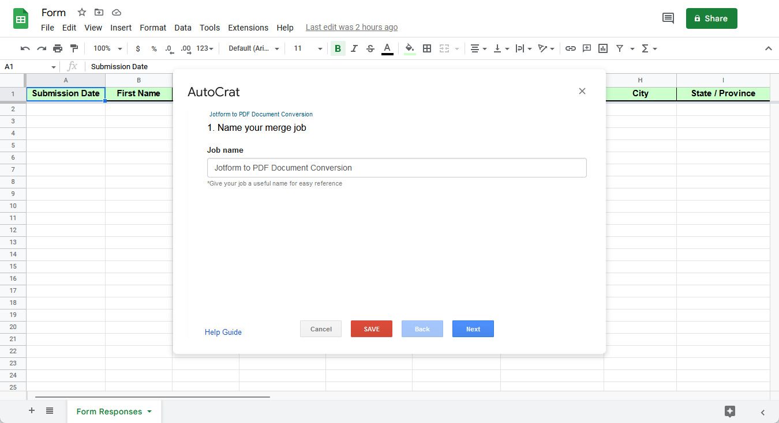This screenshot has width=779, height=423.
Task: Click the insert link icon
Action: [570, 48]
